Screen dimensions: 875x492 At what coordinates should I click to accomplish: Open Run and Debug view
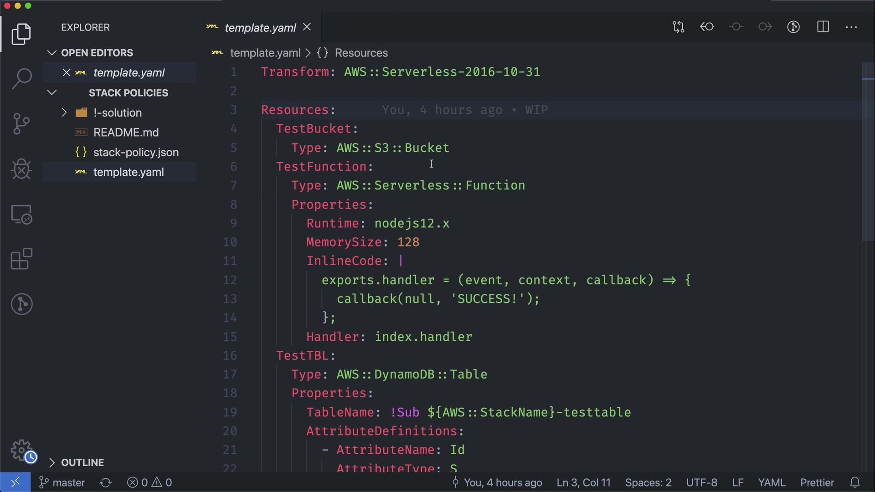point(21,169)
